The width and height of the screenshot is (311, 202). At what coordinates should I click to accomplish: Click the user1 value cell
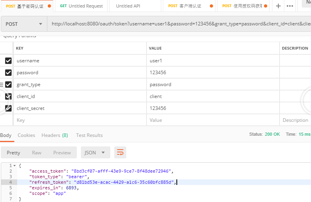213,61
